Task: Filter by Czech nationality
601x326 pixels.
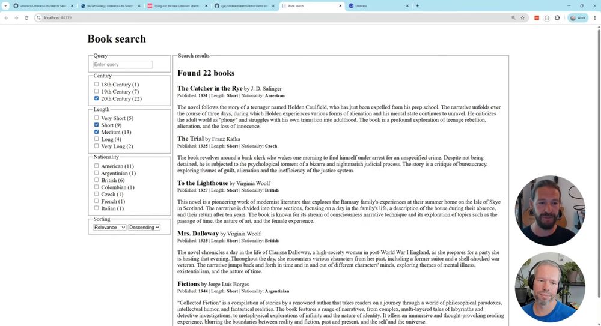Action: point(96,194)
